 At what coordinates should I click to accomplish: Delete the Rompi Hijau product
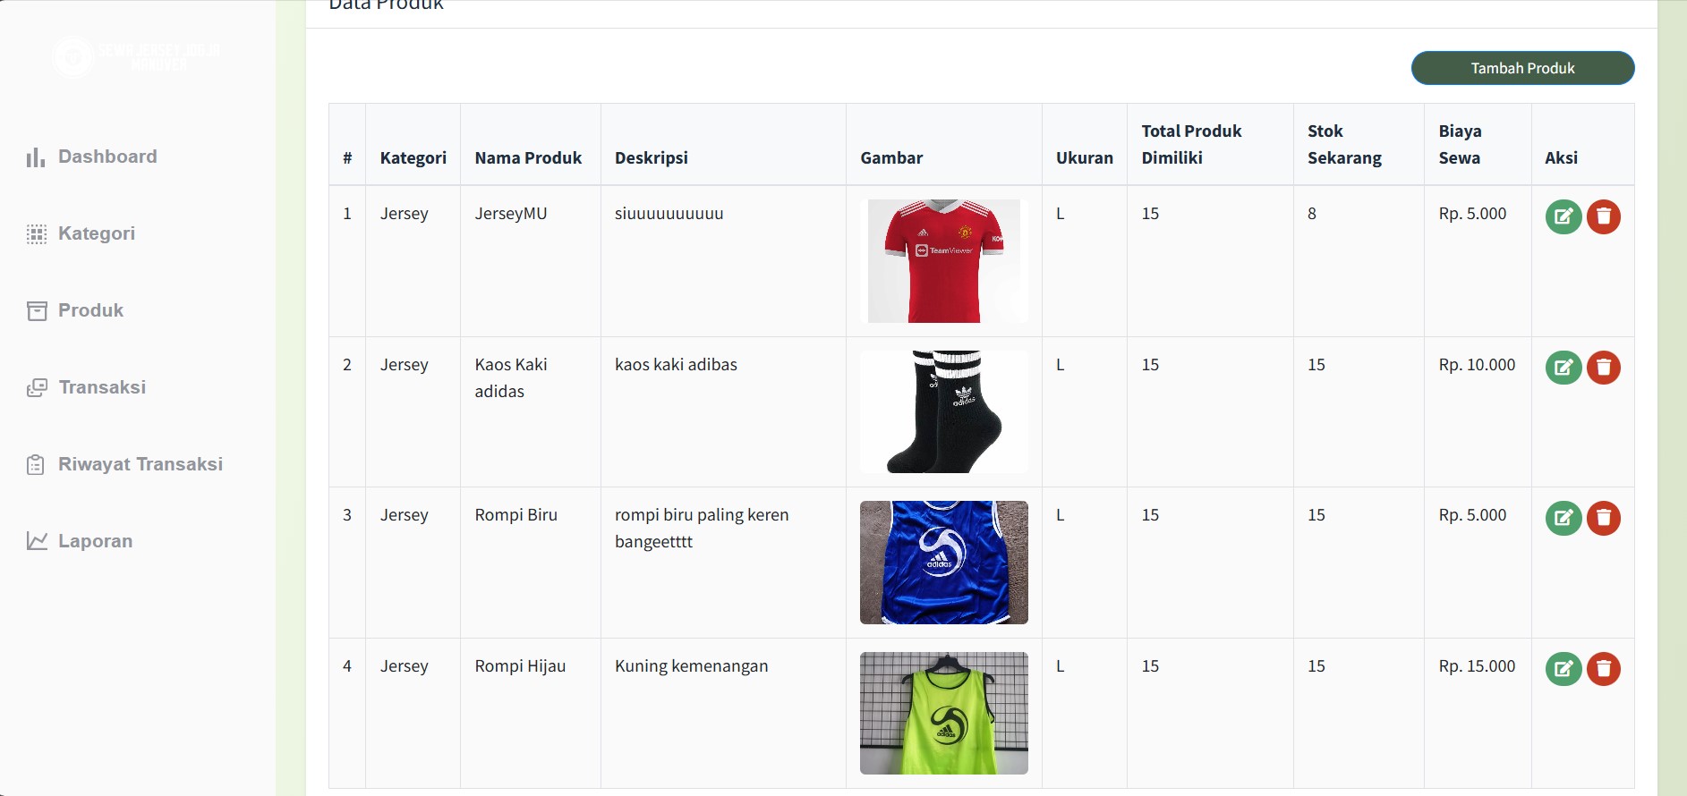(x=1604, y=669)
